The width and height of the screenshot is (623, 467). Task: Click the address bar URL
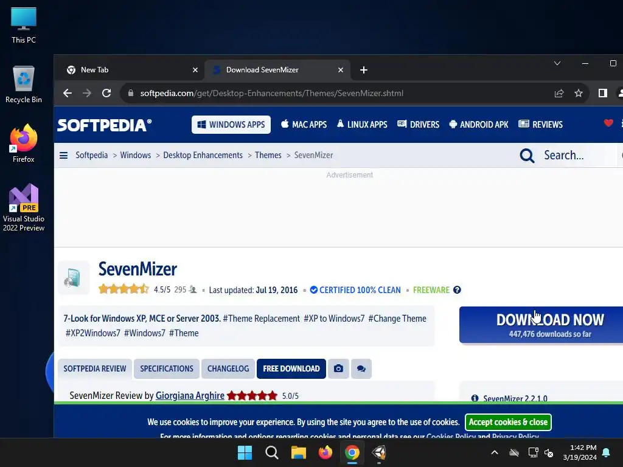pyautogui.click(x=272, y=93)
